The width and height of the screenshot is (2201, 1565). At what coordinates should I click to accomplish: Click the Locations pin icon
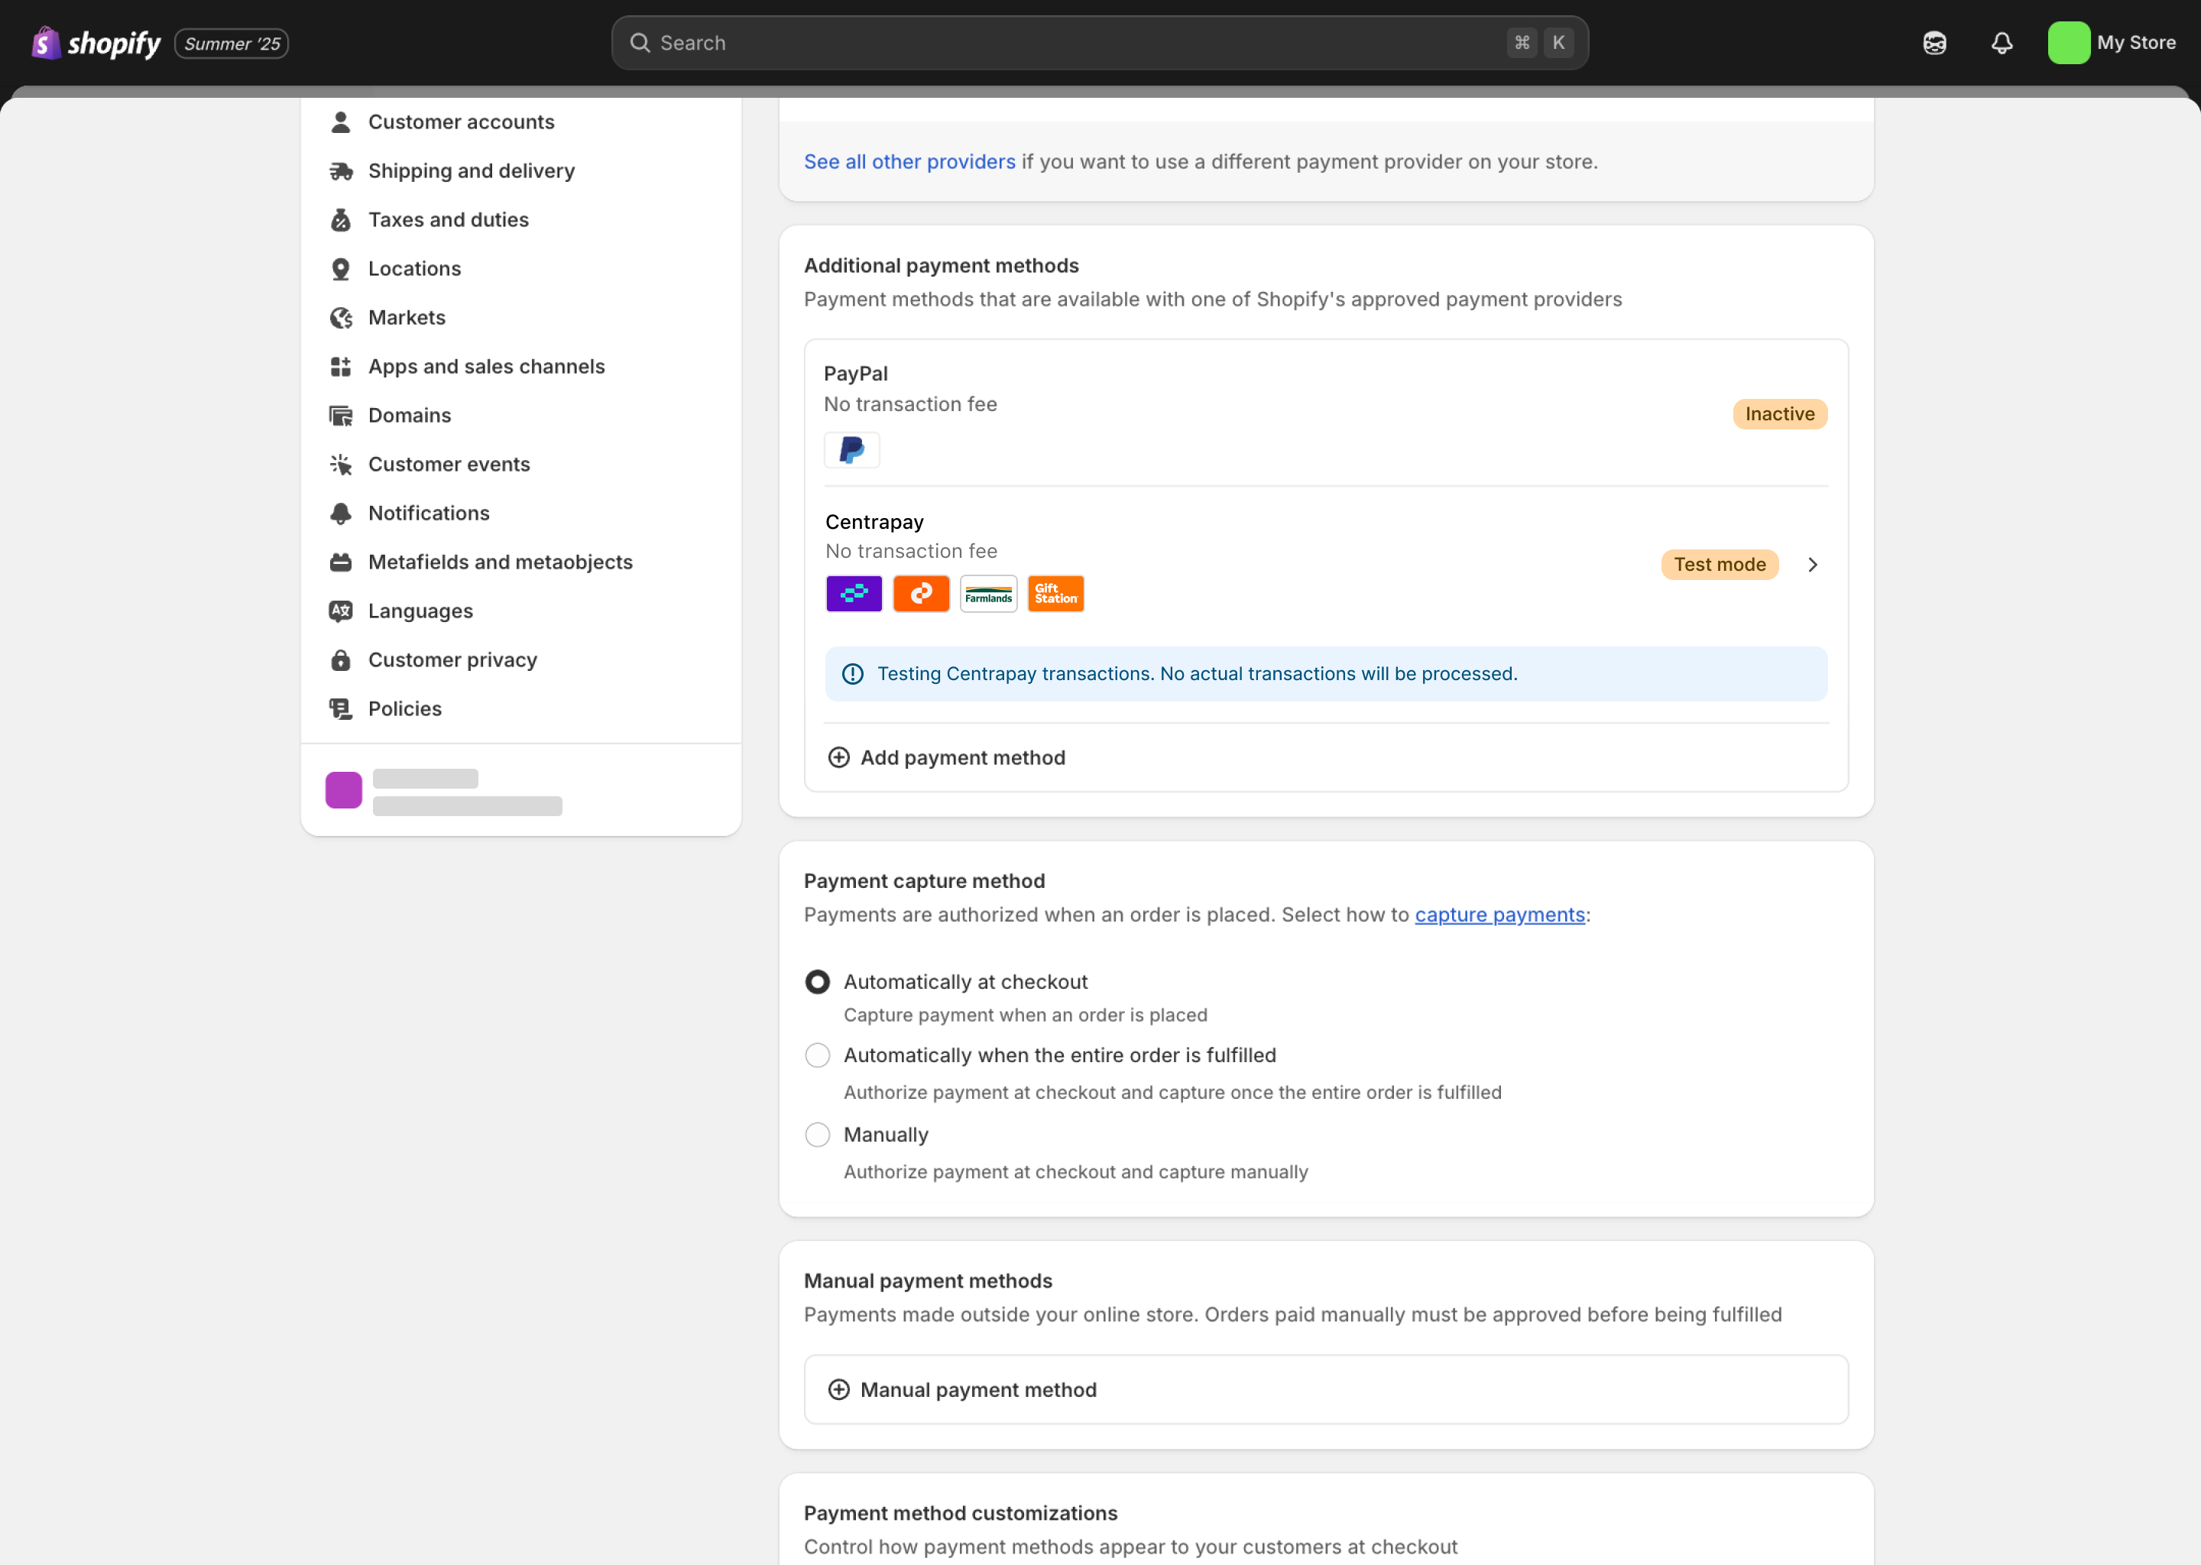(x=342, y=269)
